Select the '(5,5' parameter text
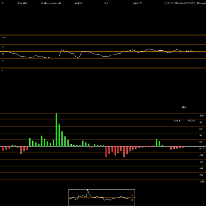Viewport: 206px width, 206px height. [x=106, y=3]
